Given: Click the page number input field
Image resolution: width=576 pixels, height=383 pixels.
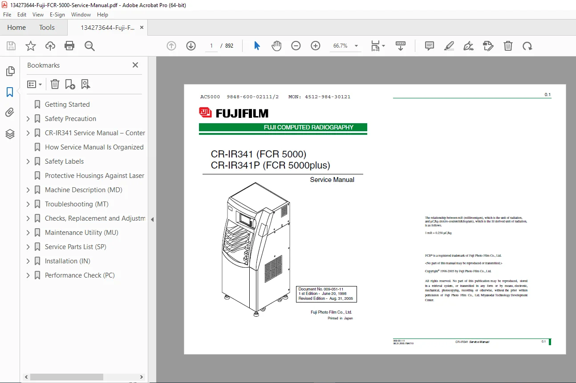Looking at the screenshot, I should (x=211, y=46).
